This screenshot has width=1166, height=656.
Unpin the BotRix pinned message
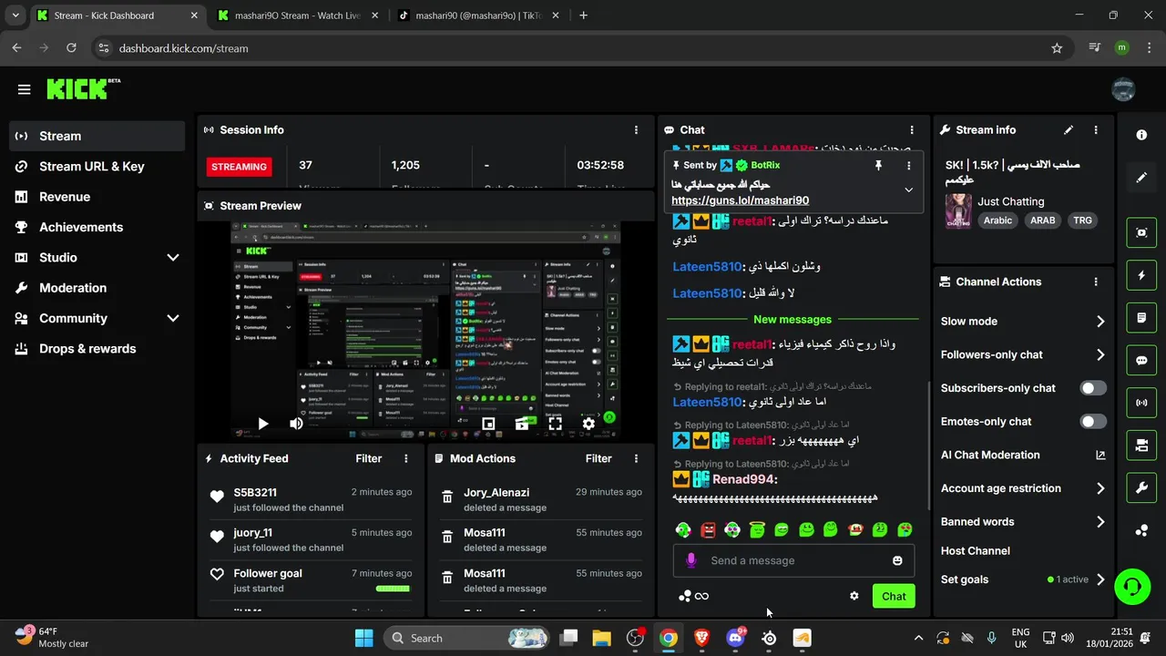878,166
